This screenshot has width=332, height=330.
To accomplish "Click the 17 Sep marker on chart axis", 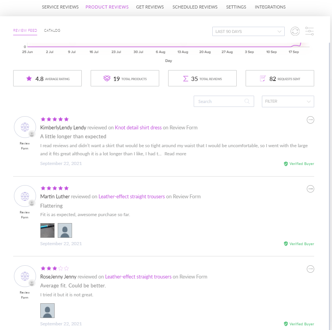I will pos(294,52).
